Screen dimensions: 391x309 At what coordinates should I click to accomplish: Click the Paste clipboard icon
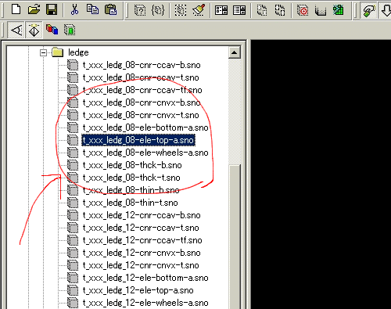click(110, 9)
